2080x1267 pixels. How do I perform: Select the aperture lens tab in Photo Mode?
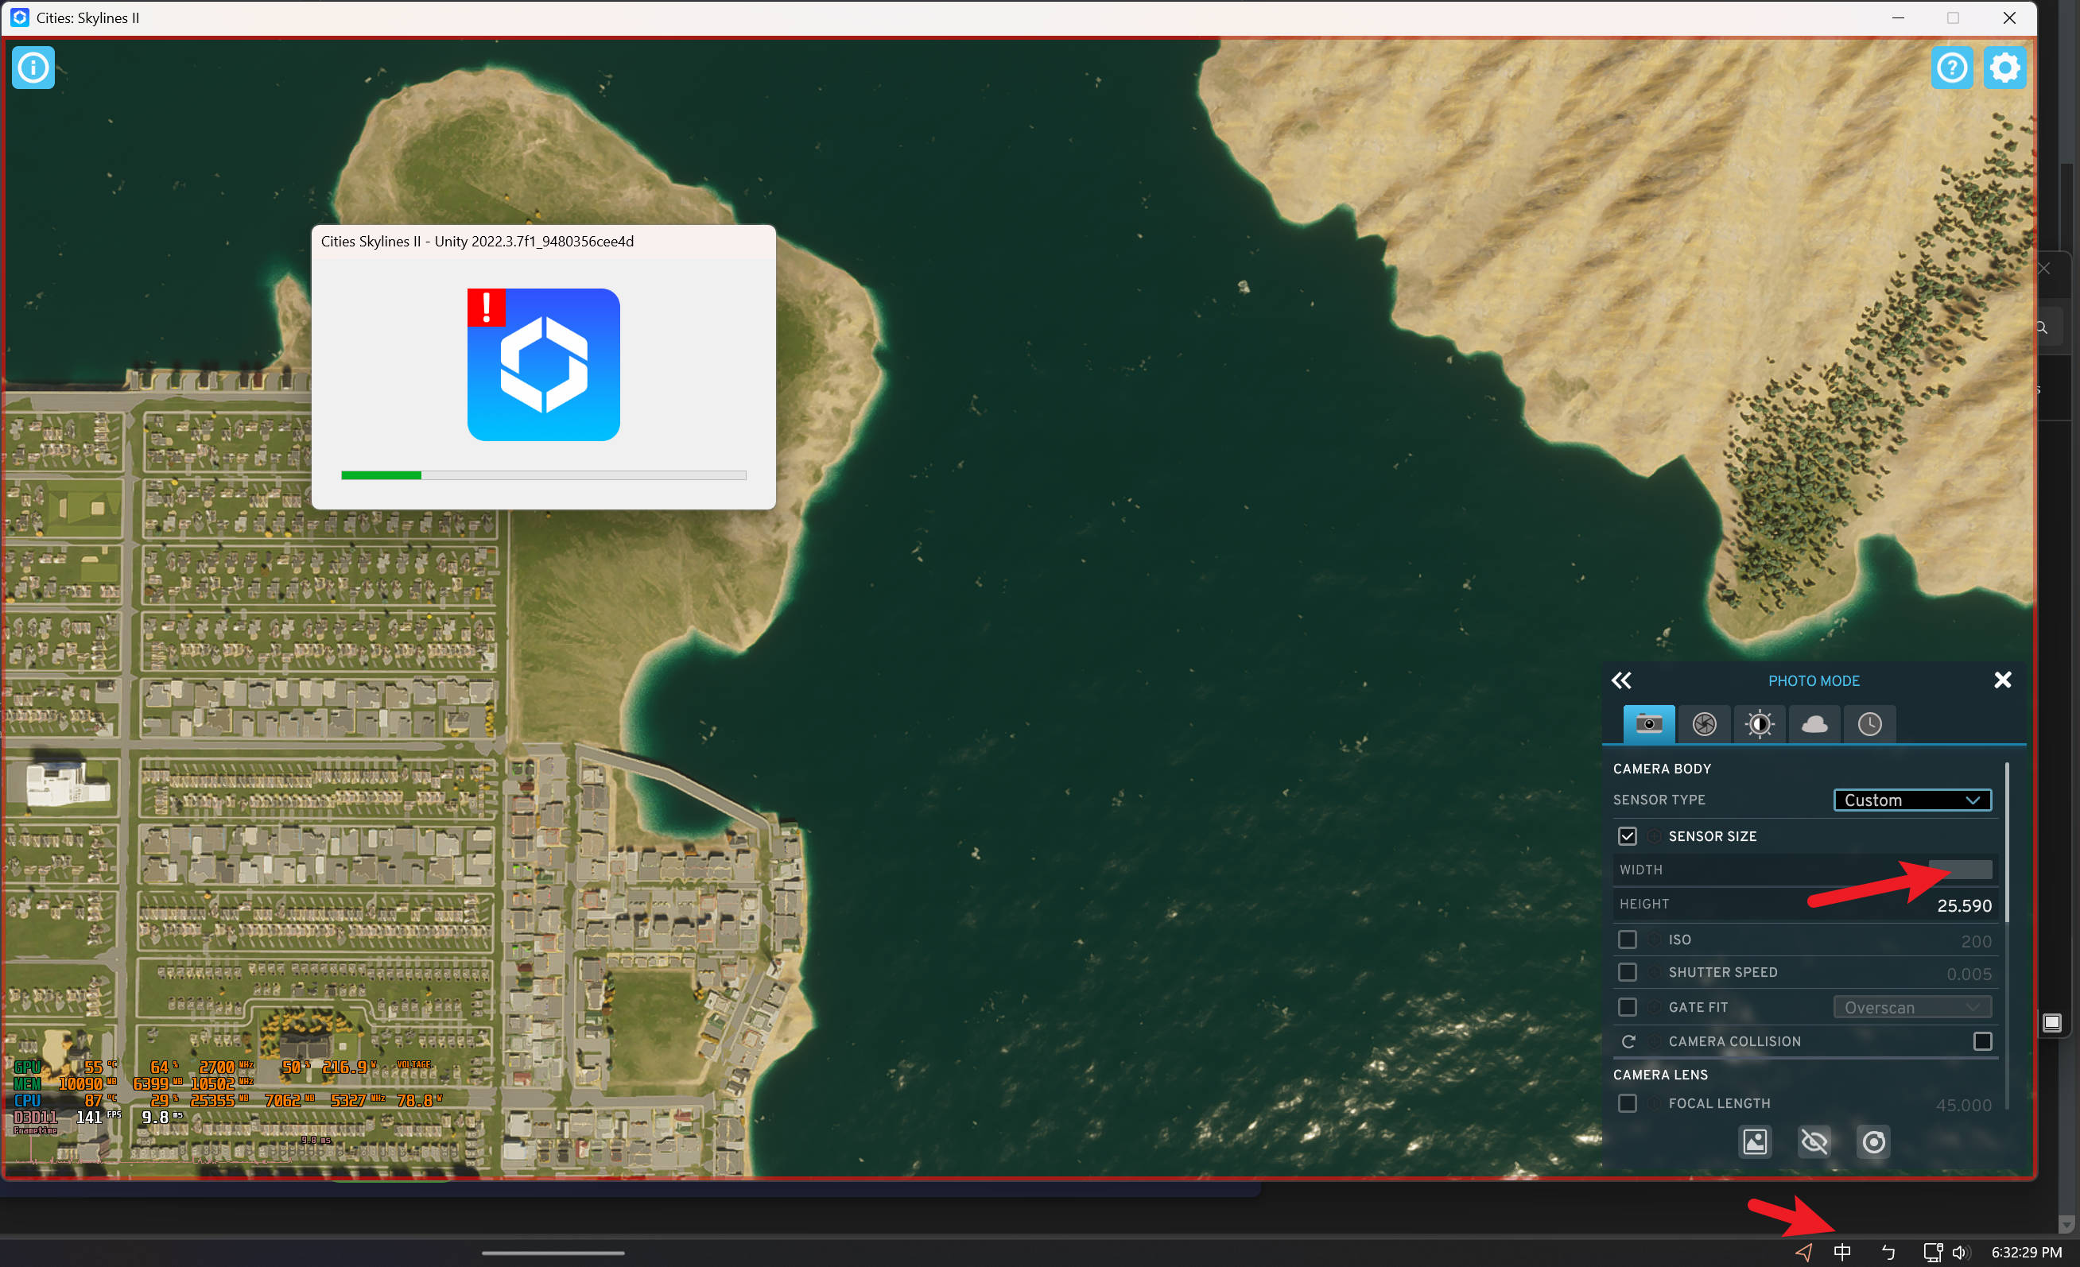[x=1705, y=723]
